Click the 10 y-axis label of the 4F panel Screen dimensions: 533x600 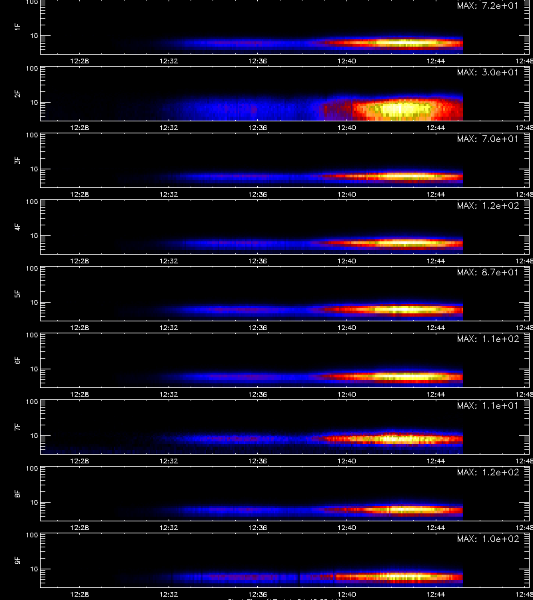click(x=34, y=236)
